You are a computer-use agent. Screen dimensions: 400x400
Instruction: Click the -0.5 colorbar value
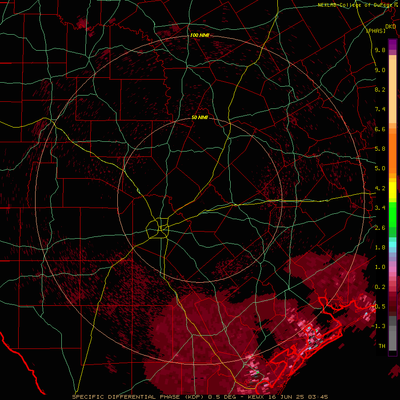379,307
